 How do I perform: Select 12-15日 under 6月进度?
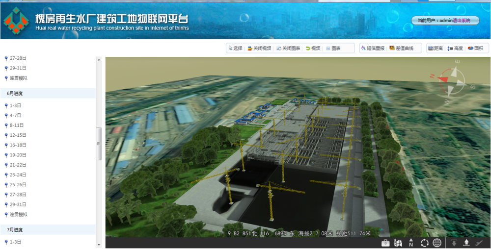18,135
